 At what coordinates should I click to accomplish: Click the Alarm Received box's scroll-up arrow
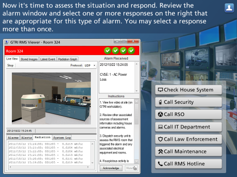pyautogui.click(x=136, y=64)
